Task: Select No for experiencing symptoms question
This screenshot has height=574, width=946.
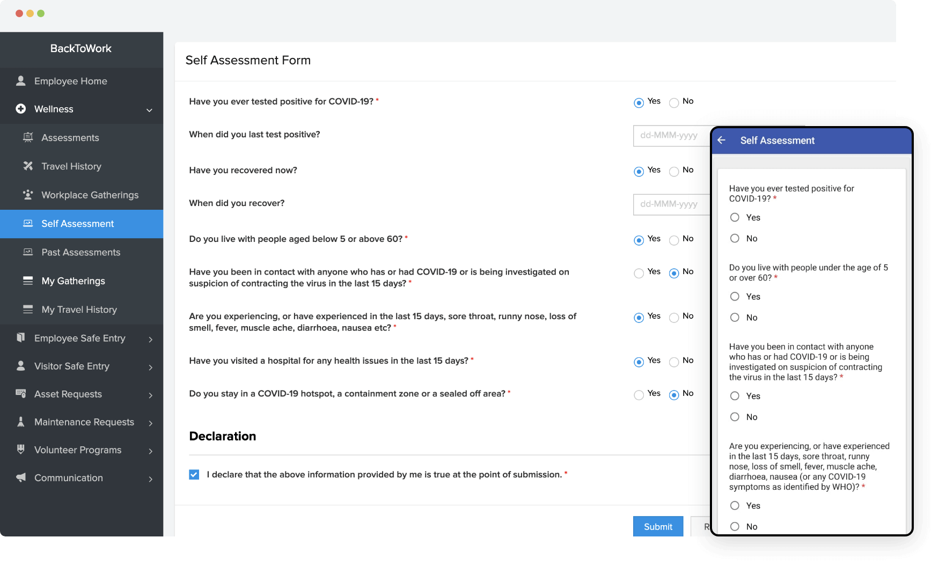Action: pos(674,318)
